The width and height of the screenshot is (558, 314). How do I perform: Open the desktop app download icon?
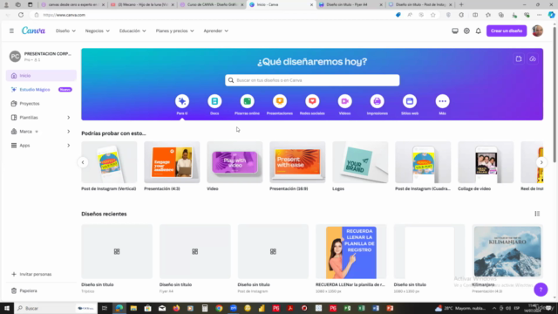[455, 31]
